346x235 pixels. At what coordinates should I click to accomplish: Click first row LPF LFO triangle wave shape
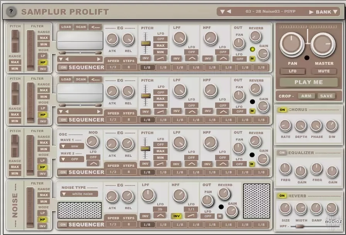click(192, 59)
